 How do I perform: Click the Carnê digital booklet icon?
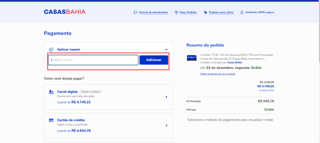(x=51, y=92)
